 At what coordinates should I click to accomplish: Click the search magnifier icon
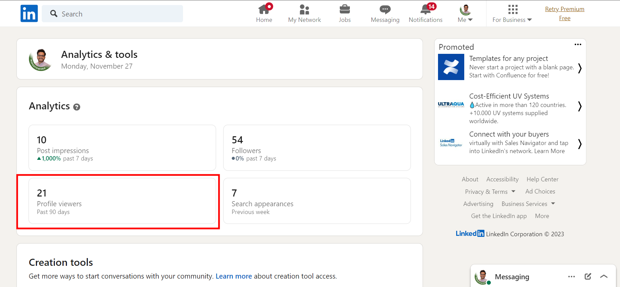pos(53,13)
